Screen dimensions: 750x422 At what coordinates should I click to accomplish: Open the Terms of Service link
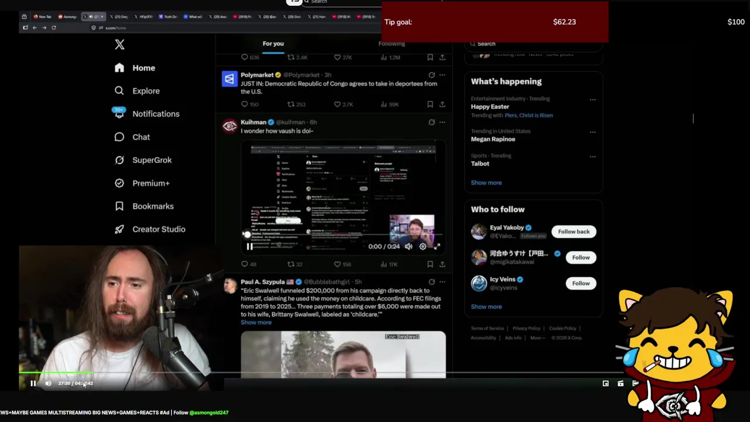coord(487,328)
